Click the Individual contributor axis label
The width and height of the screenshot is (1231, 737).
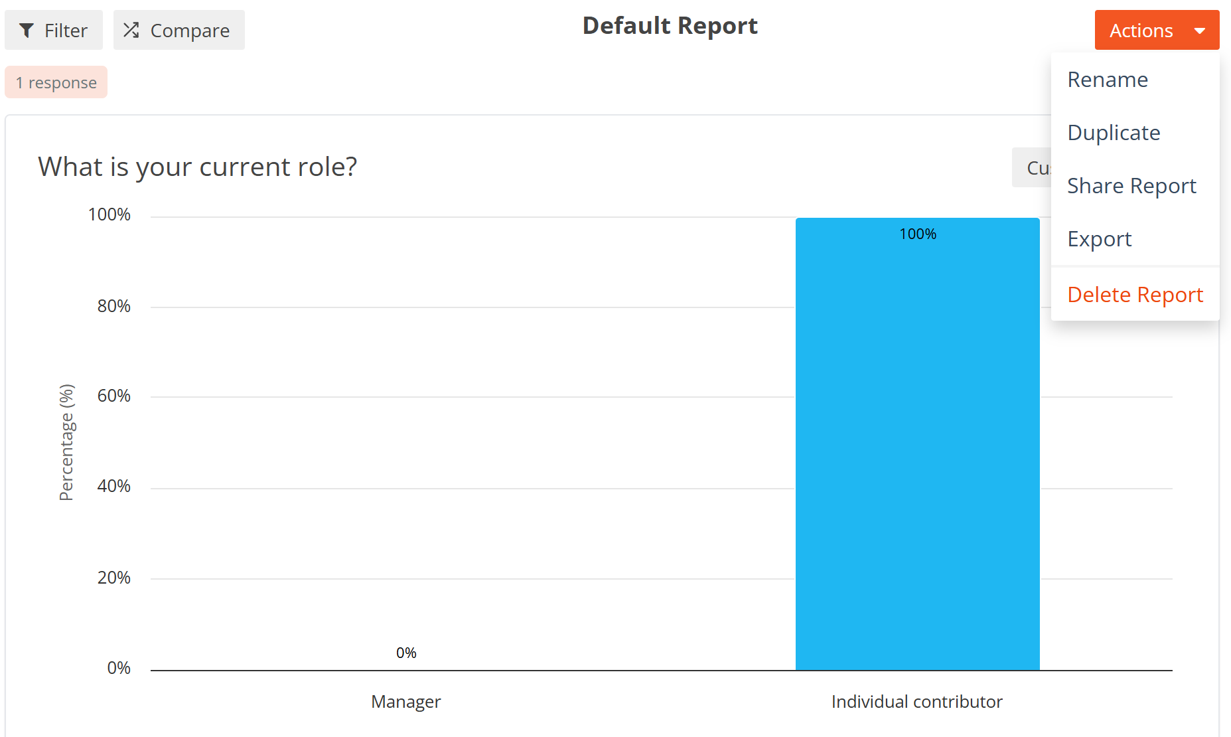point(916,702)
